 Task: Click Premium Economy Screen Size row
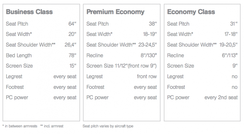pos(122,66)
